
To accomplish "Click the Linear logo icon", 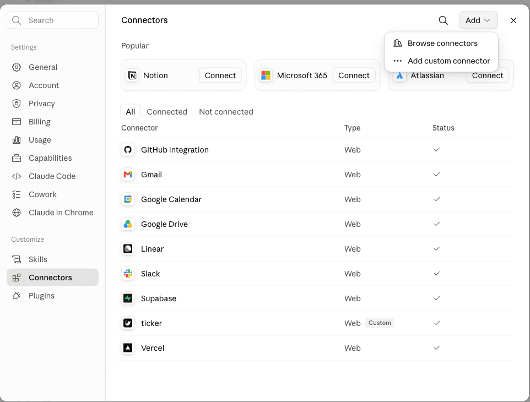I will point(128,249).
